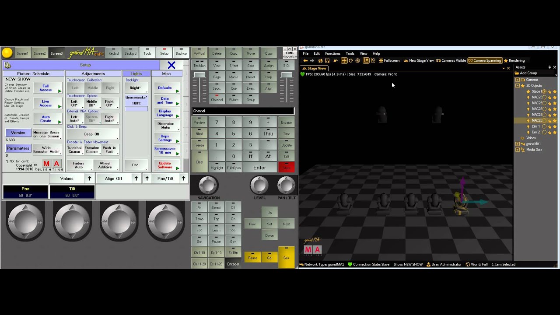Close the Assets panel
The image size is (560, 315).
555,67
